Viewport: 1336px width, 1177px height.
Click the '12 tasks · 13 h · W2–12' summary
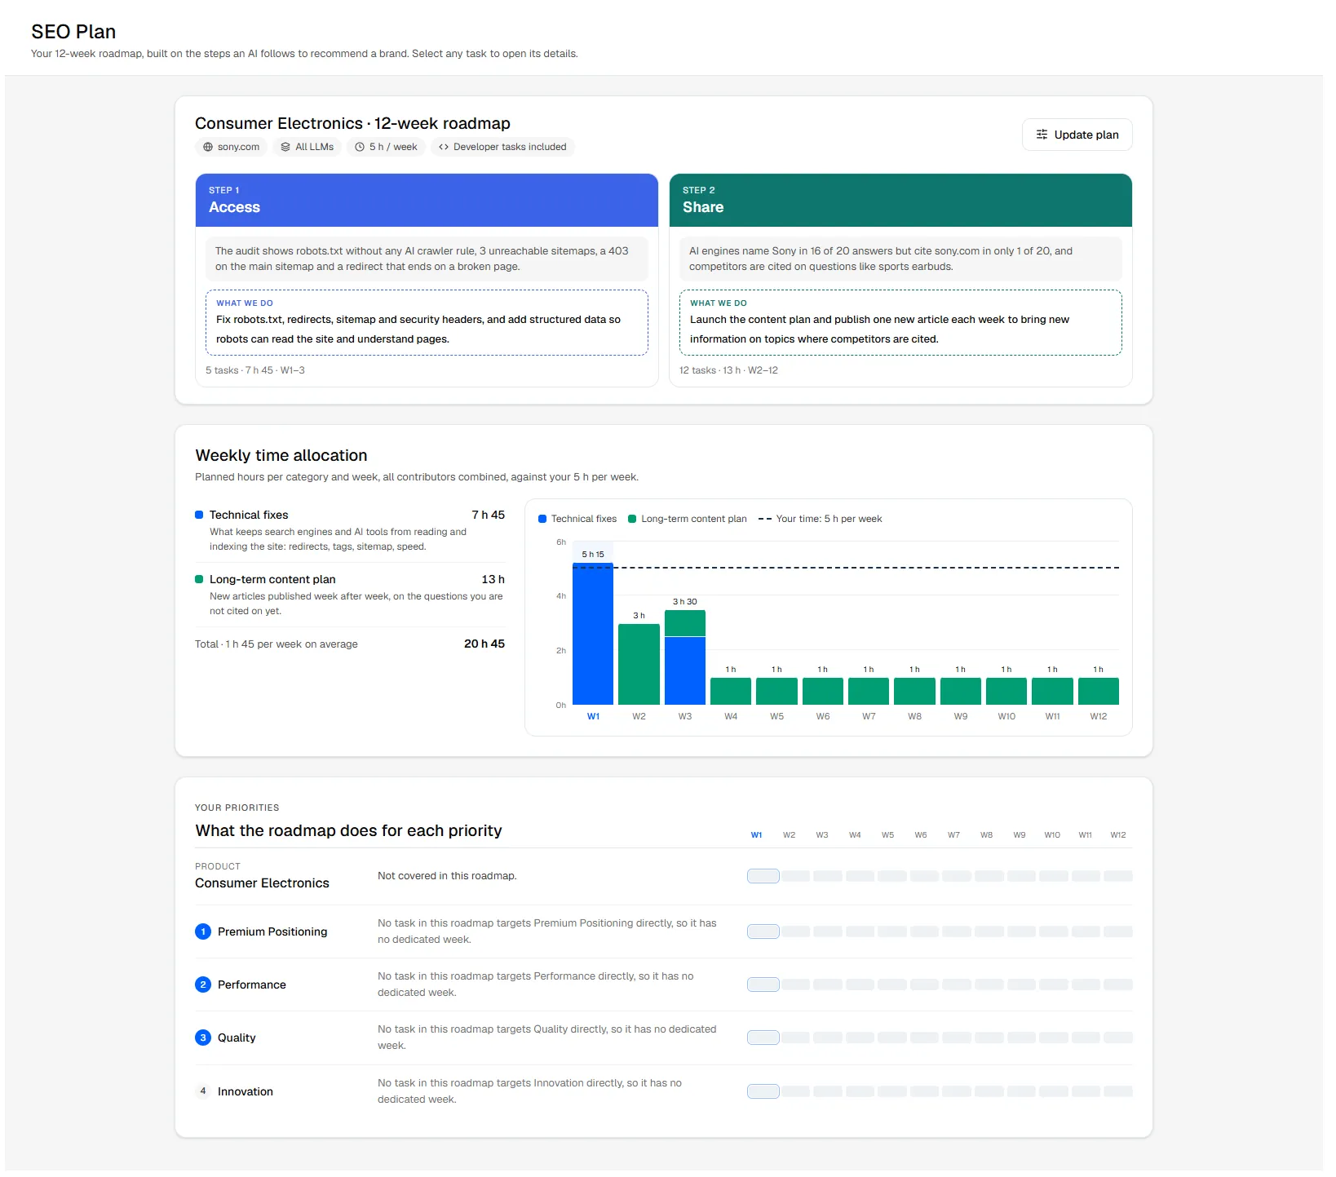728,370
